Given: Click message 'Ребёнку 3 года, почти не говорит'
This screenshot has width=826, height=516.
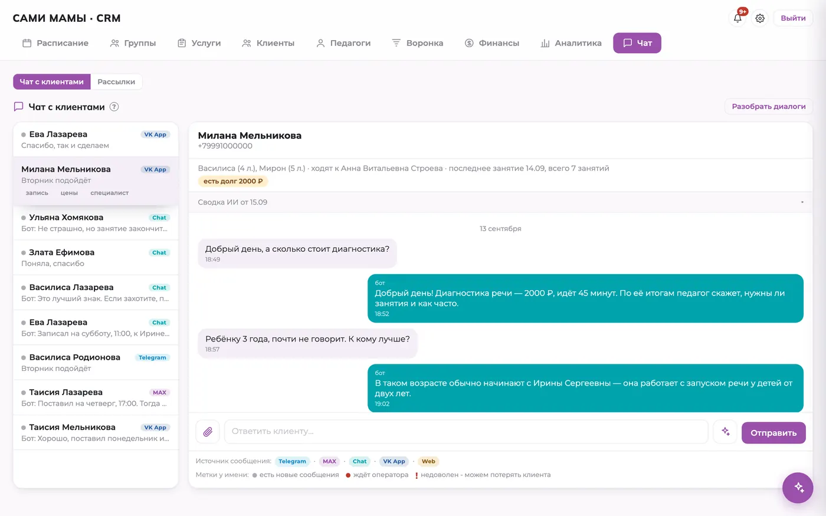Looking at the screenshot, I should [307, 343].
